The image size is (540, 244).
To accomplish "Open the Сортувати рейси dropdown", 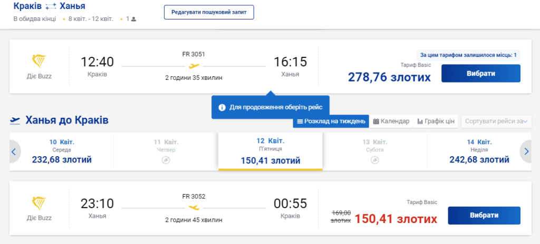I will tap(496, 121).
